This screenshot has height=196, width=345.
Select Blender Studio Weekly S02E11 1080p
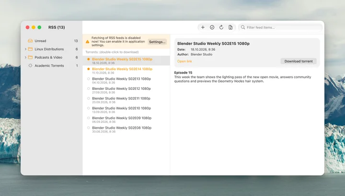[x=126, y=100]
